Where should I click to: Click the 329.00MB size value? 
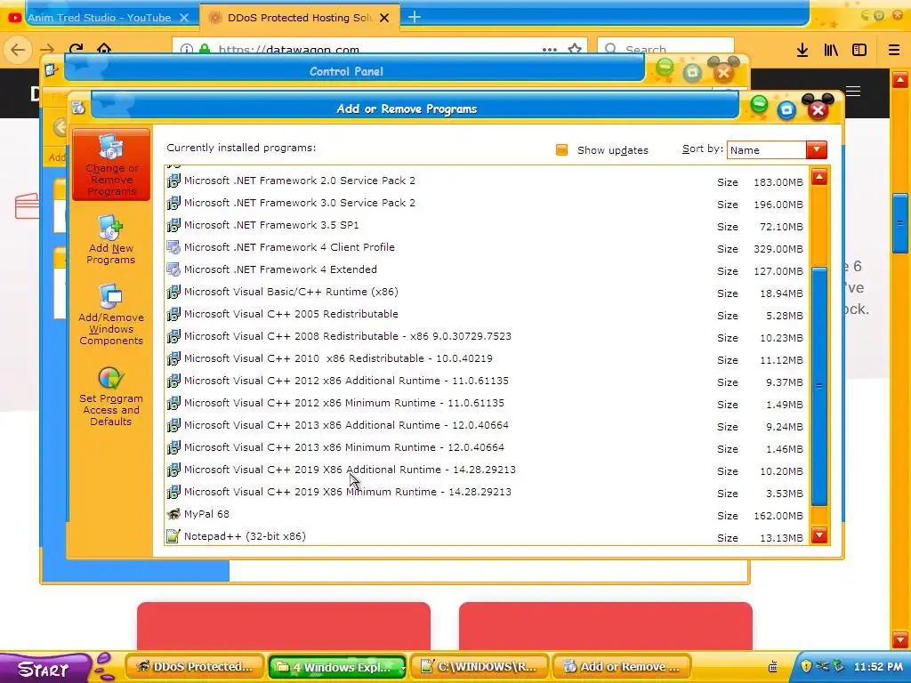click(778, 249)
